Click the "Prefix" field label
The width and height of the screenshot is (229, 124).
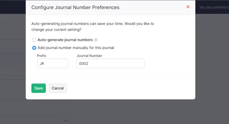pyautogui.click(x=42, y=56)
